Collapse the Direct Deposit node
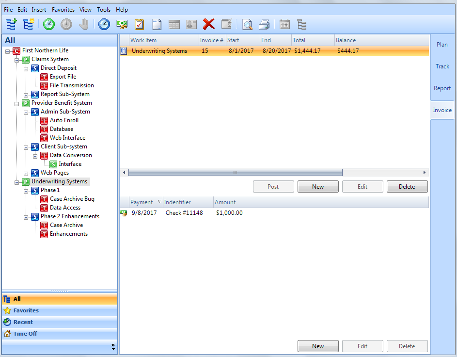 pos(26,69)
